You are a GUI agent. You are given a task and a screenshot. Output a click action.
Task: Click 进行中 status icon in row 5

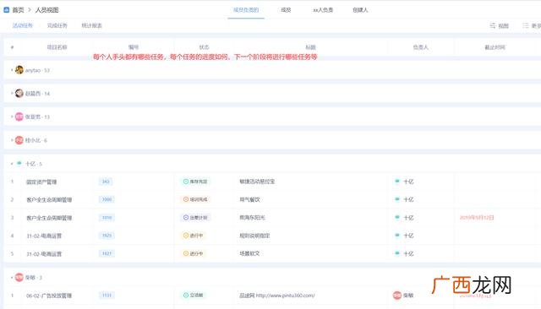(x=186, y=253)
